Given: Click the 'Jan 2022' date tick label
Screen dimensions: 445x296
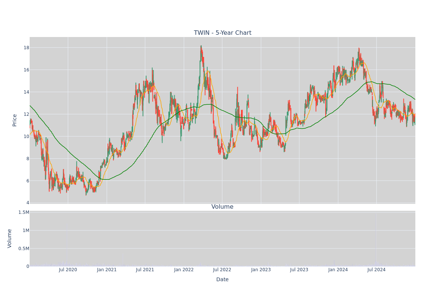Looking at the screenshot, I should tap(184, 270).
